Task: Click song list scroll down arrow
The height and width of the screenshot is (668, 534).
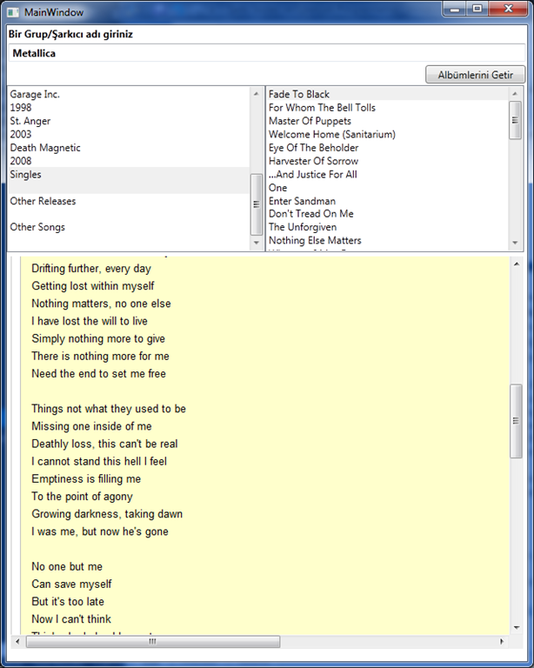Action: [x=515, y=243]
